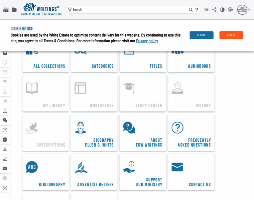
Task: Click the folder icon in header
Action: coord(14,10)
